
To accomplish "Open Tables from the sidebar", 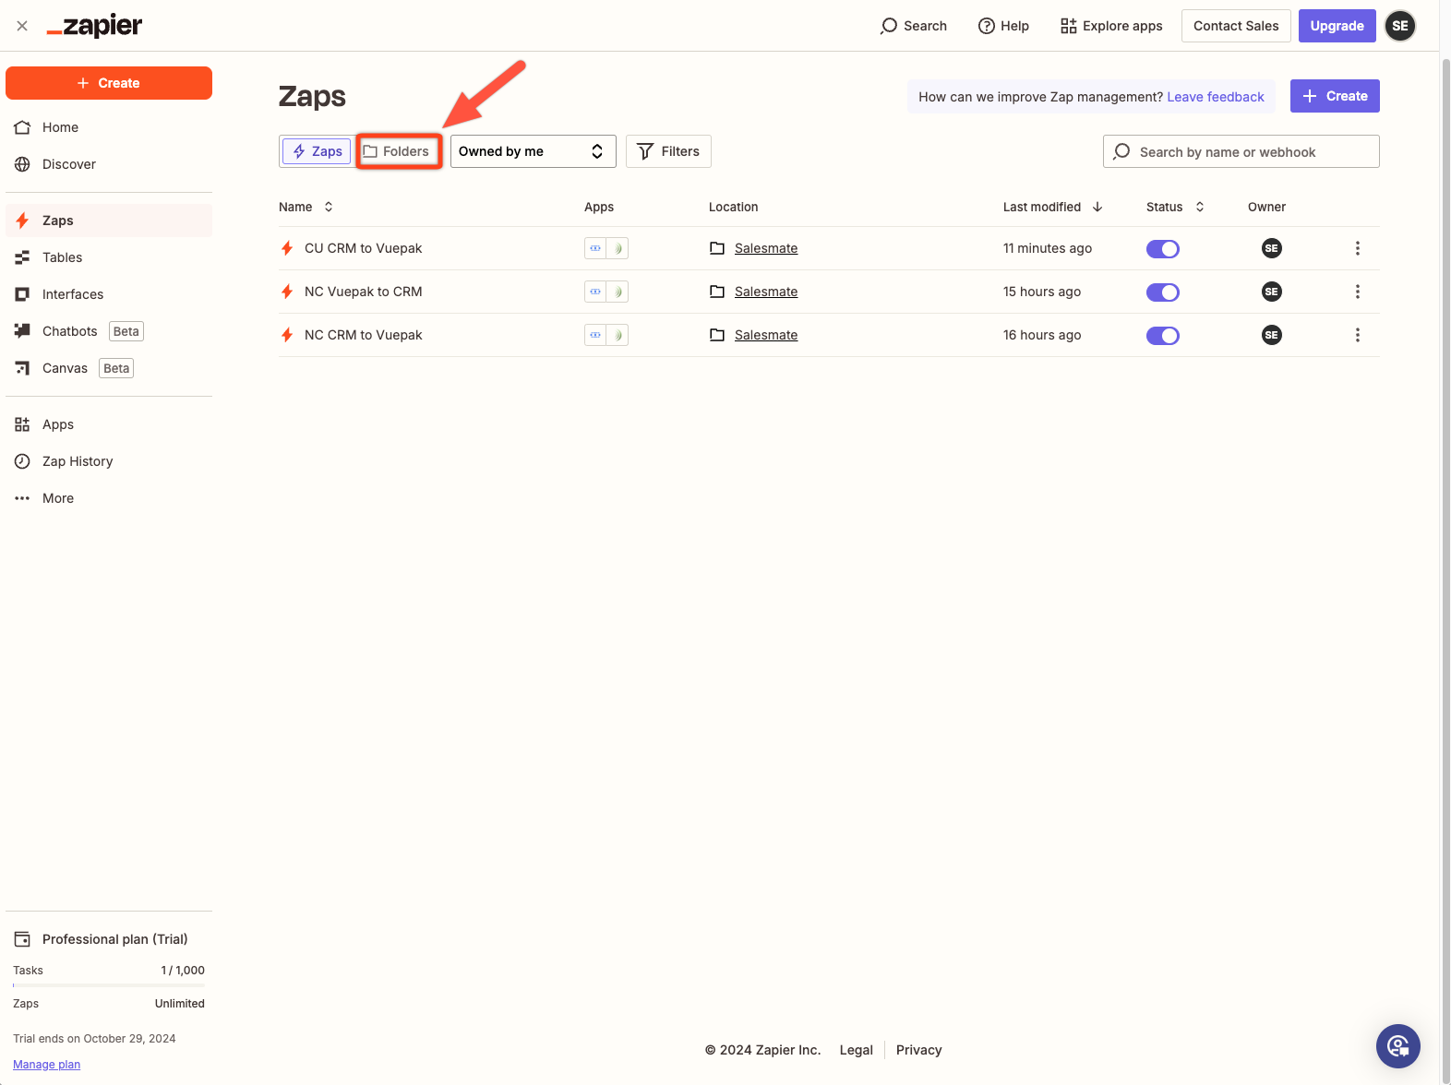I will pyautogui.click(x=62, y=257).
